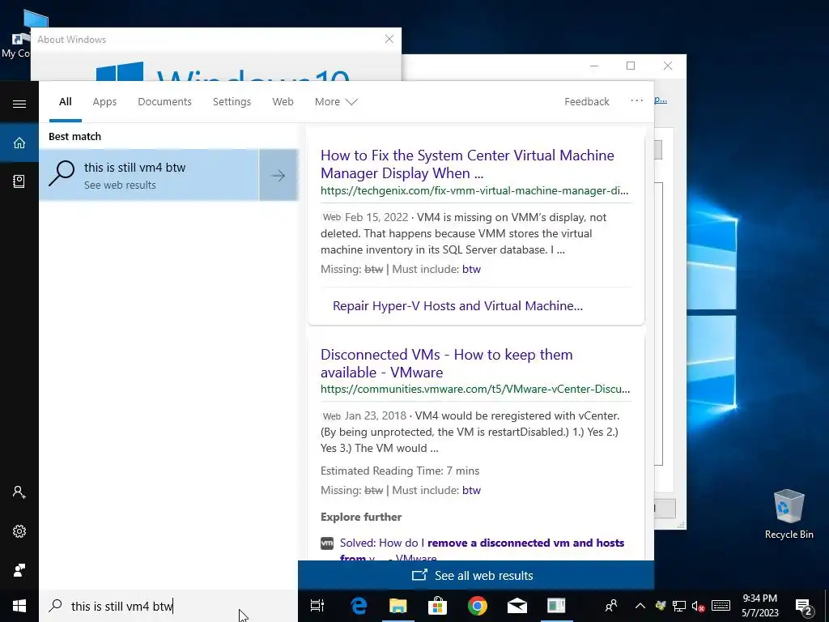This screenshot has width=829, height=622.
Task: Open search settings gear icon
Action: click(19, 531)
